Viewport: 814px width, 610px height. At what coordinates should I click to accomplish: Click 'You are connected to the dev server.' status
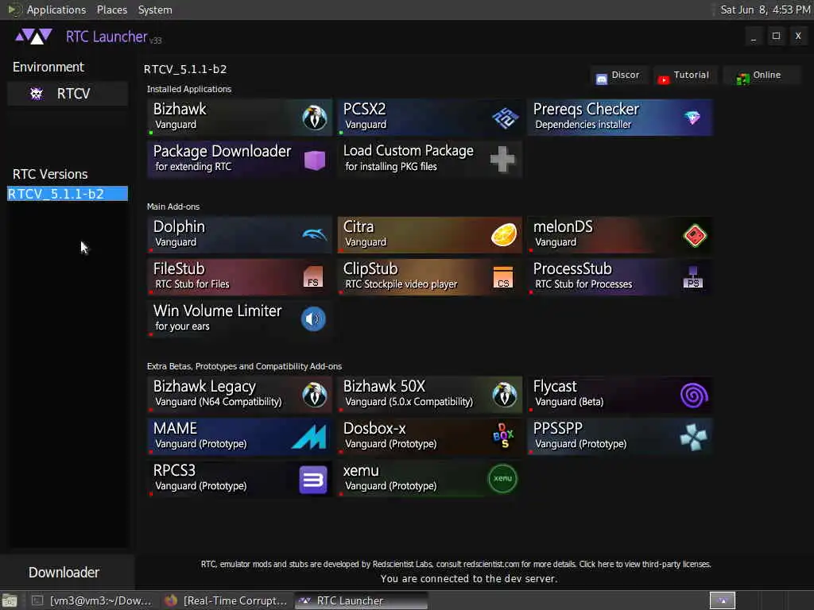[x=469, y=578]
